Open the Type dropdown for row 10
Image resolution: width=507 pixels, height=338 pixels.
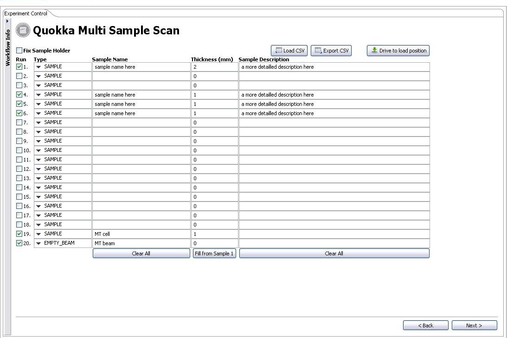point(39,150)
